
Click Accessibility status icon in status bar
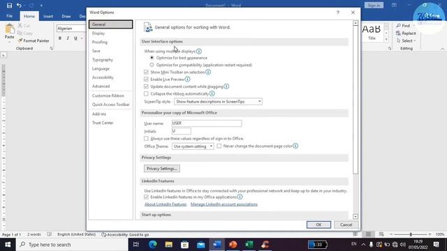point(104,234)
